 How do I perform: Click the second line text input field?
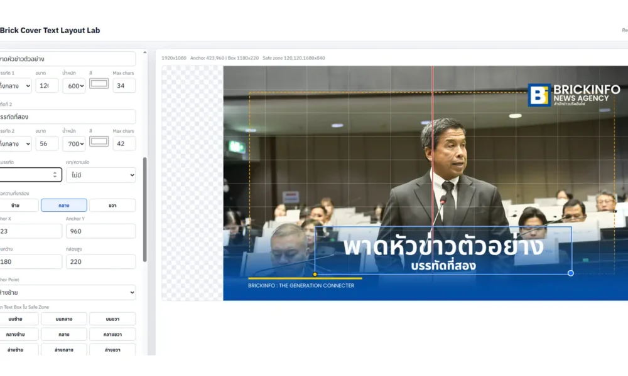pos(67,117)
